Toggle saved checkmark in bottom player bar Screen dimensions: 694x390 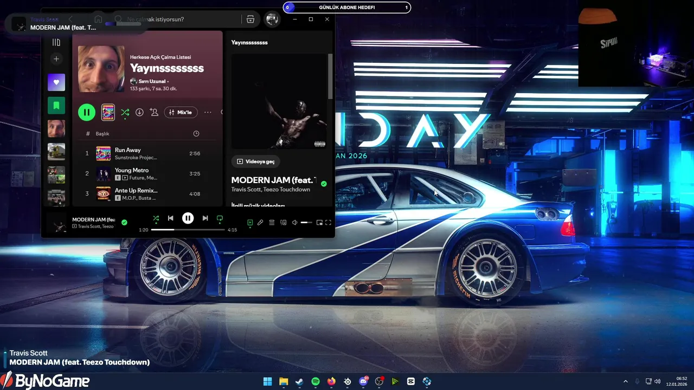click(x=124, y=222)
